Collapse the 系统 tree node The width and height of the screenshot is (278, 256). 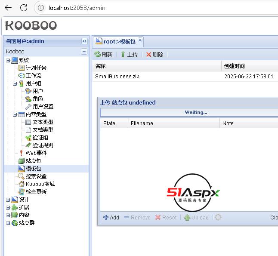point(8,61)
